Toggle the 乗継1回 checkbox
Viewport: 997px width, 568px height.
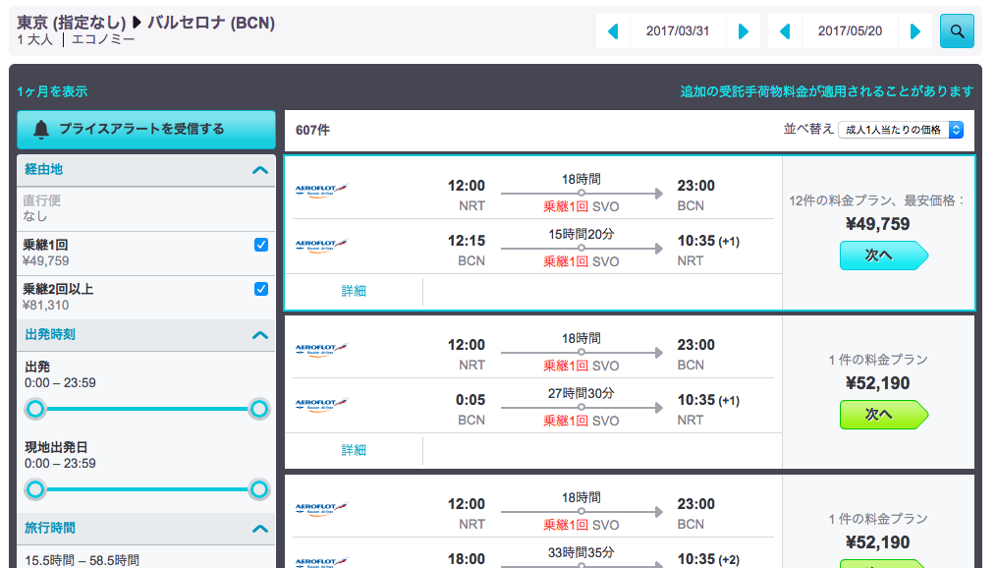tap(260, 245)
